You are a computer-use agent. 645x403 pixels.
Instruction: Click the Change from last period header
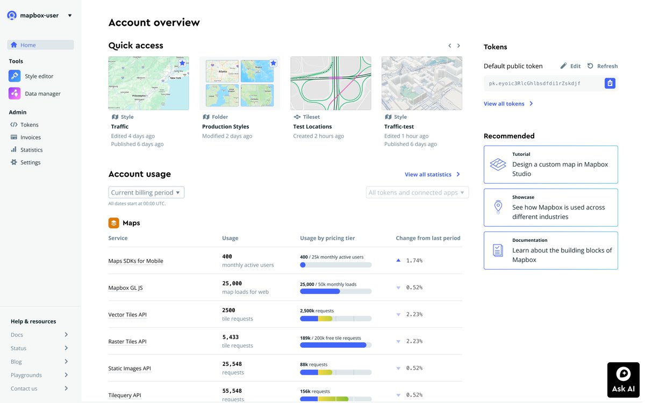tap(428, 238)
